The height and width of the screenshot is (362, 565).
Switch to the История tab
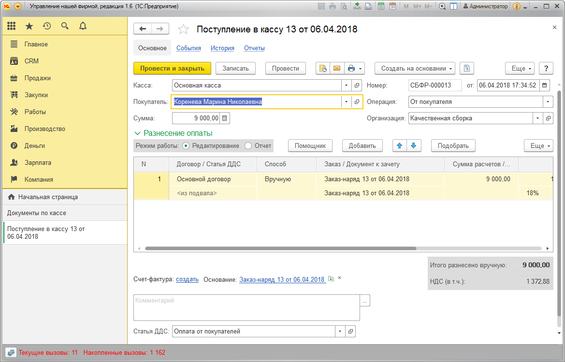[x=222, y=48]
